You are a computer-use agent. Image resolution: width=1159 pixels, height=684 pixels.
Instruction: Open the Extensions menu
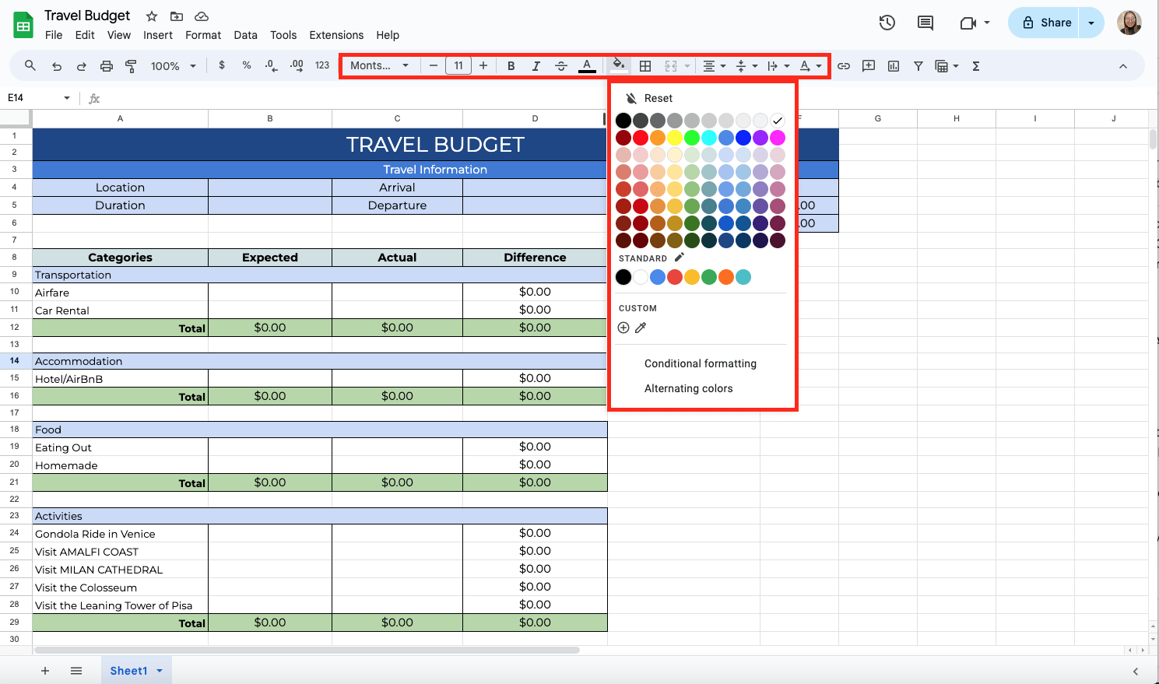click(x=336, y=35)
